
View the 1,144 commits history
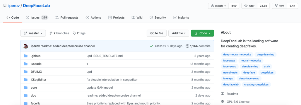pyautogui.click(x=198, y=46)
